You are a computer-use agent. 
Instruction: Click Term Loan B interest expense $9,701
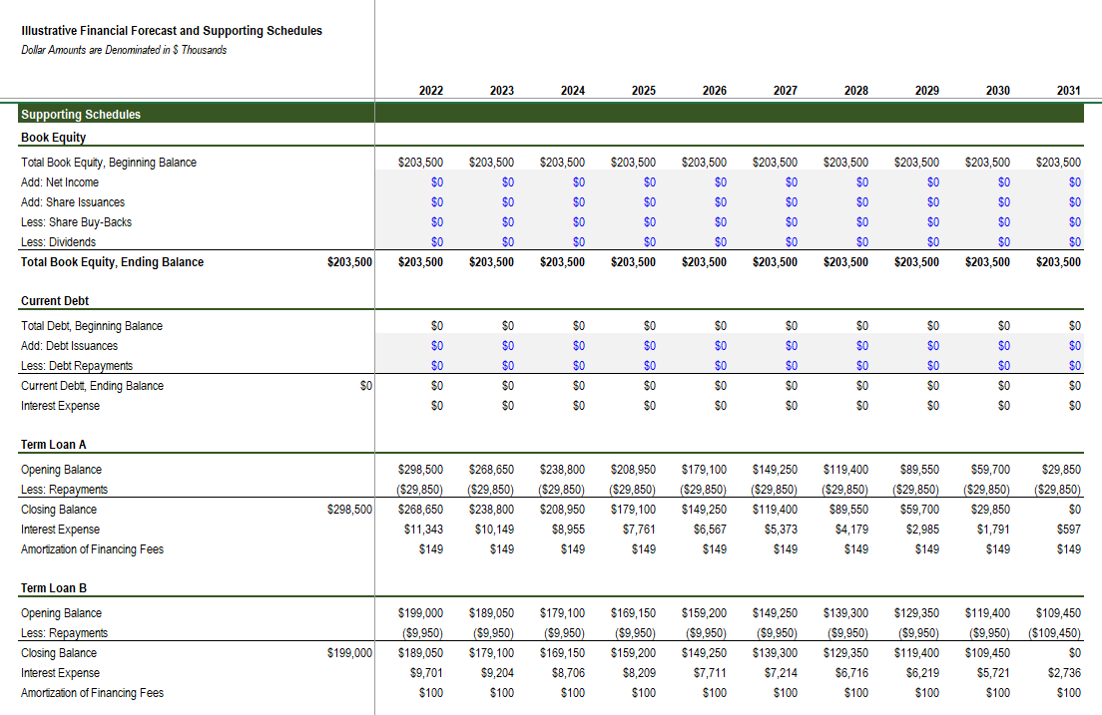(x=426, y=673)
